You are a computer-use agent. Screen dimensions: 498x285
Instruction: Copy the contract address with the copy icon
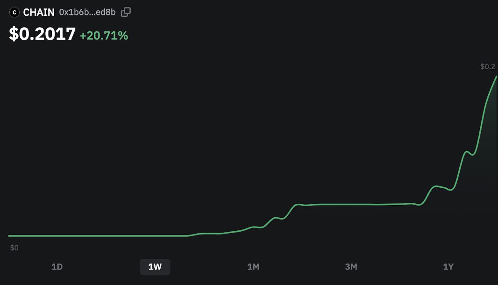point(126,12)
